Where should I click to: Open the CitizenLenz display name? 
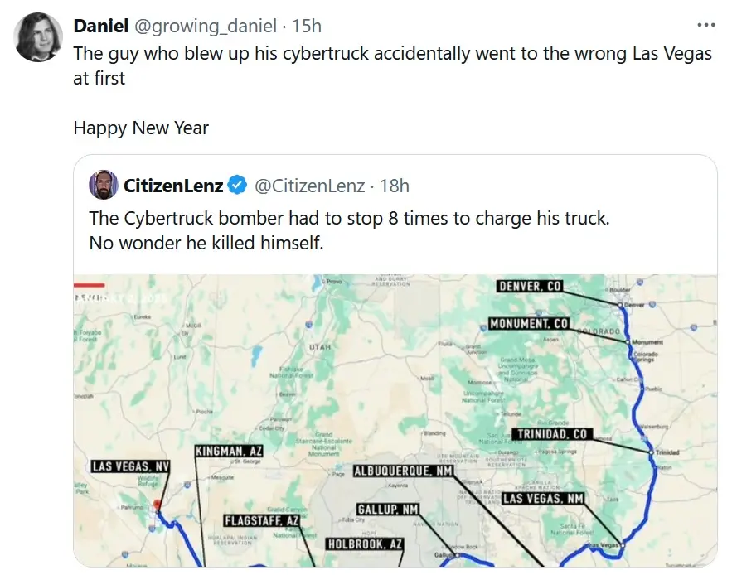[173, 186]
